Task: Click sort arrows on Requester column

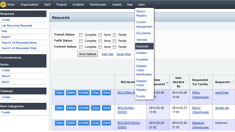Action: (232, 82)
